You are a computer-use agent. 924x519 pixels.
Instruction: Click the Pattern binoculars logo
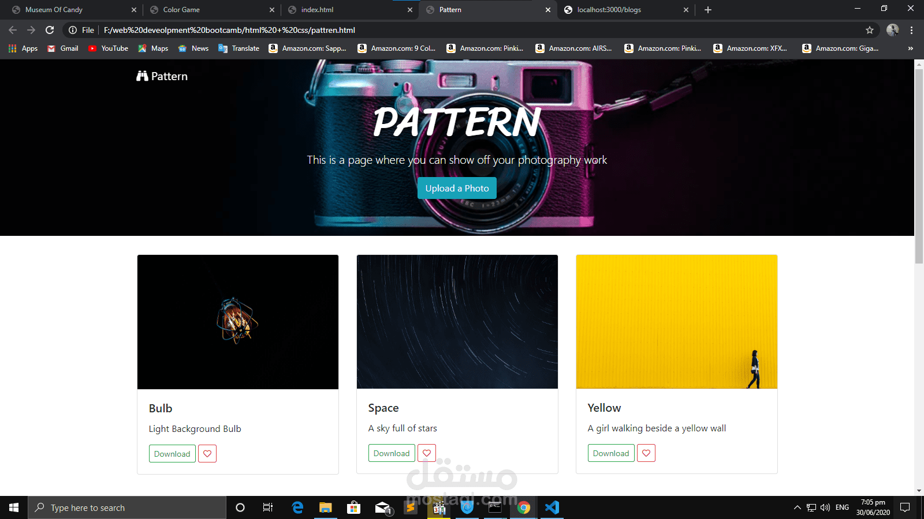[141, 76]
